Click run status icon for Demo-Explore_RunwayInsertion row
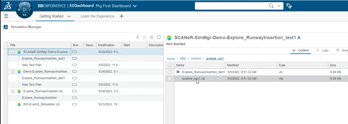Screen dimensions: 348x124 pos(74,71)
